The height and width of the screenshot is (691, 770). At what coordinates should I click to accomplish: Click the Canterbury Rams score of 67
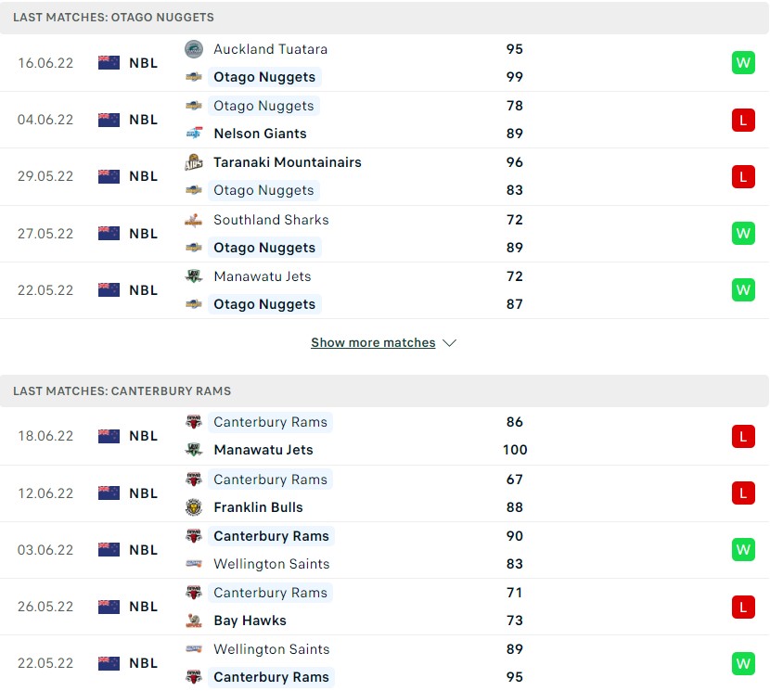click(x=515, y=480)
